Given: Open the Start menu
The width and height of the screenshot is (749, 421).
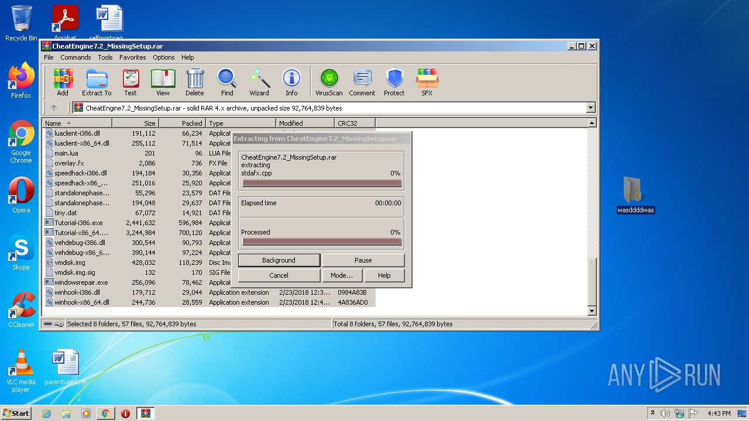Looking at the screenshot, I should click(x=16, y=413).
